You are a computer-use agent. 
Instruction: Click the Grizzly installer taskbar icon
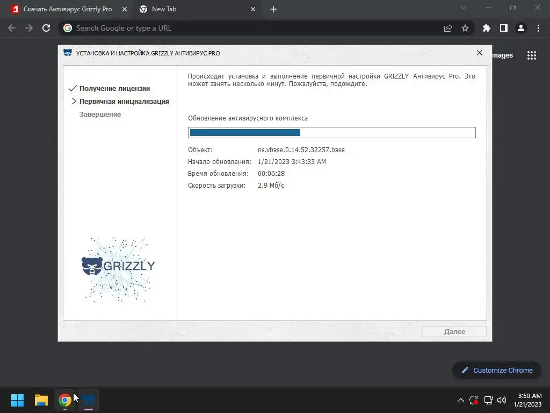[89, 400]
